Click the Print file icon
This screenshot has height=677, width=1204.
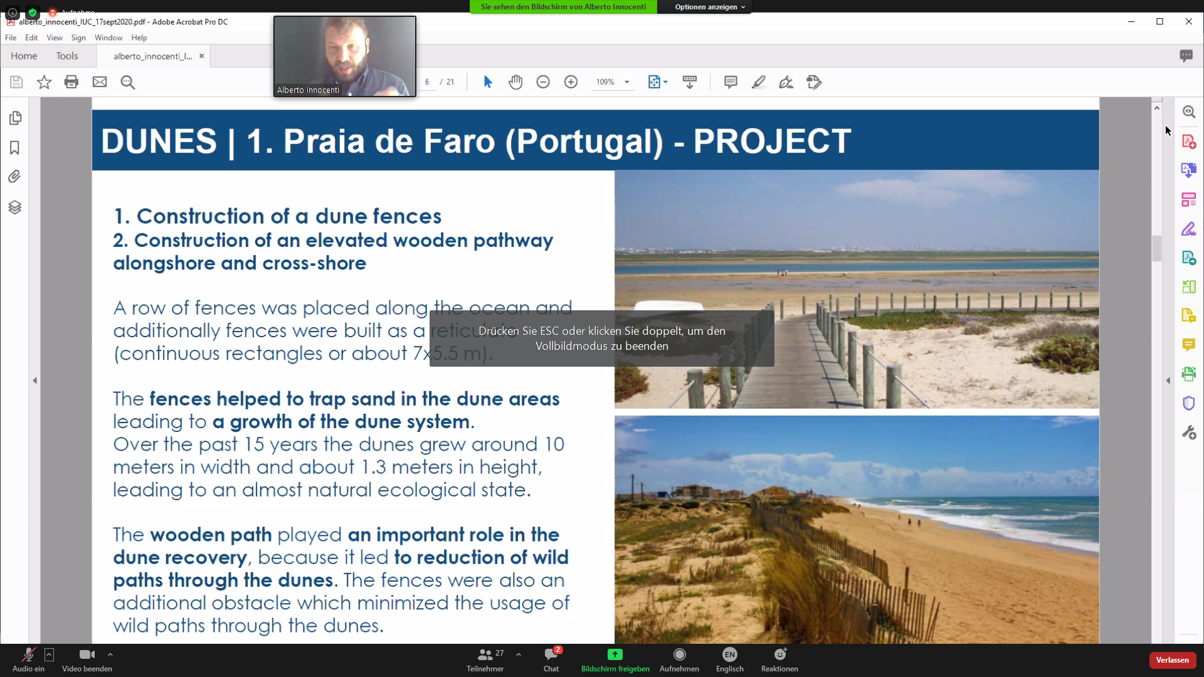click(71, 82)
